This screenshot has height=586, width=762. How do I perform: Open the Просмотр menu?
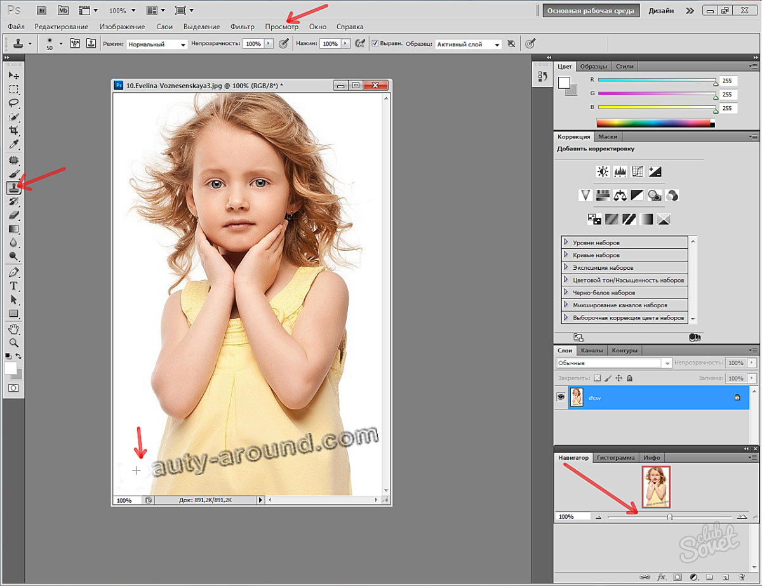[282, 27]
